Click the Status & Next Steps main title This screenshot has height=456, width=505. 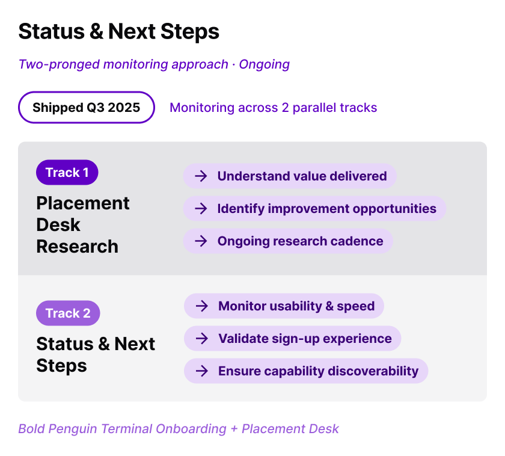[119, 31]
